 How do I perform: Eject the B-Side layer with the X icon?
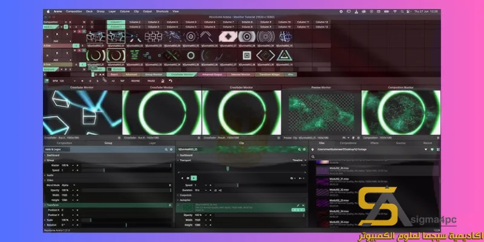47,56
